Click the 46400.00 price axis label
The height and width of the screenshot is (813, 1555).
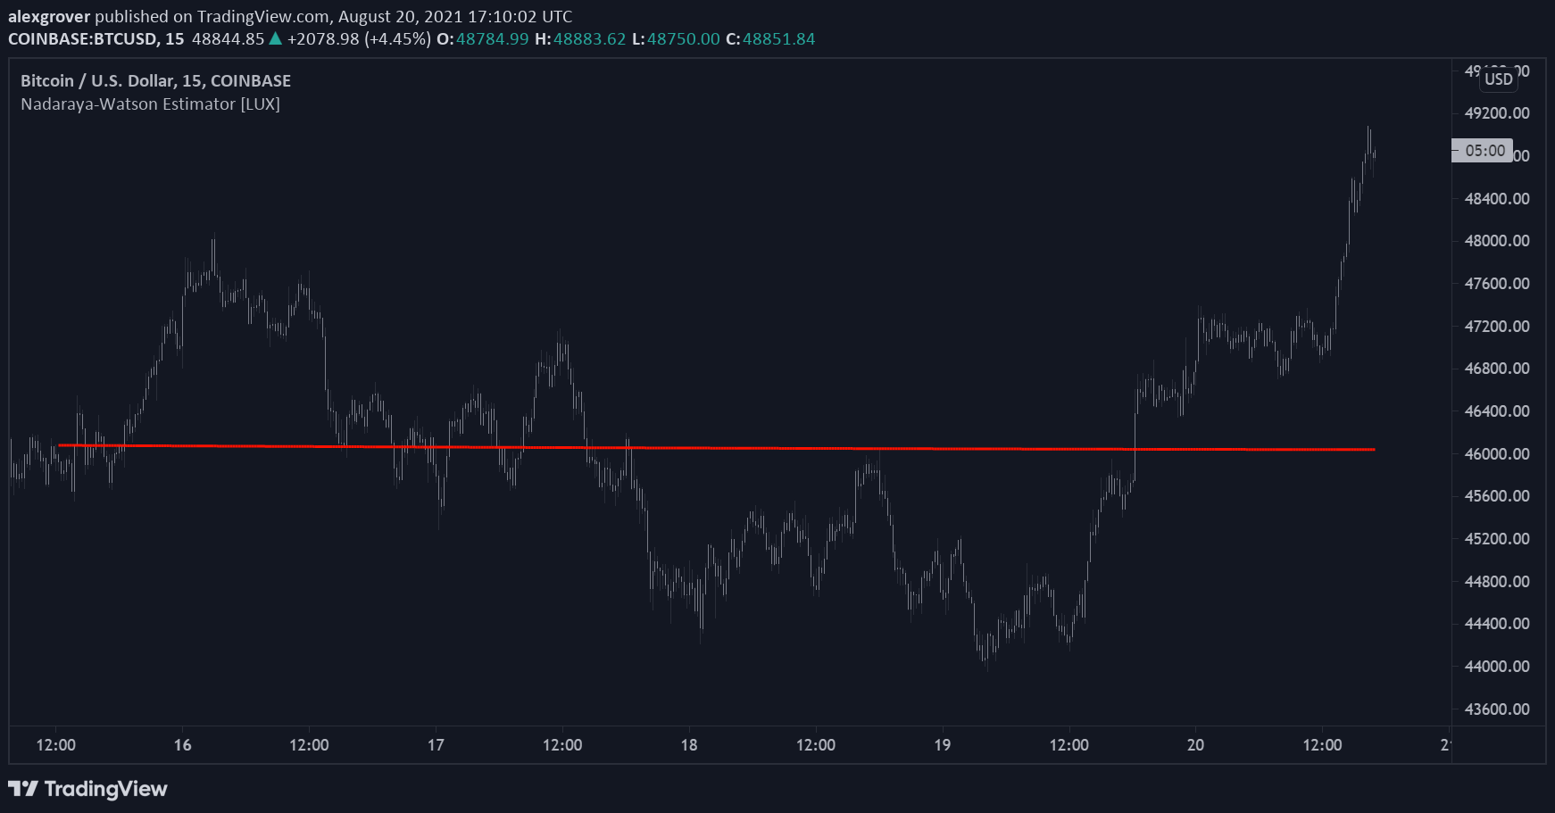click(x=1497, y=411)
